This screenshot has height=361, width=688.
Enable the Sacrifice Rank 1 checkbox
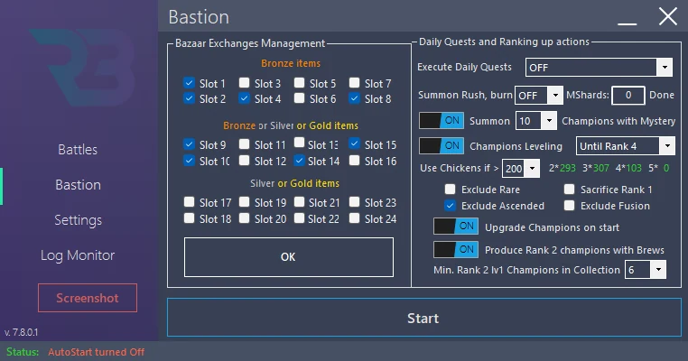(570, 189)
